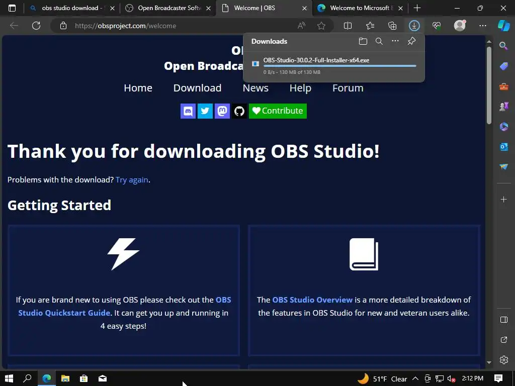The height and width of the screenshot is (386, 515).
Task: Search downloads with the magnifier icon
Action: coord(379,41)
